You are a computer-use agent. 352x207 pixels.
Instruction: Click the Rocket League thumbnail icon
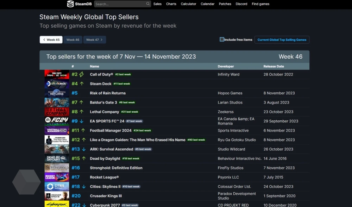(57, 177)
